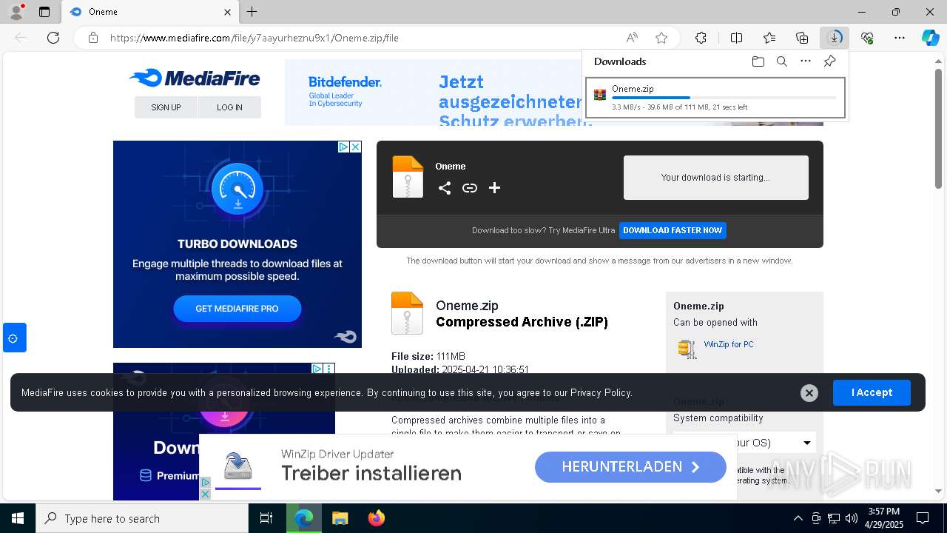This screenshot has width=947, height=533.
Task: Open the system compatibility OS dropdown
Action: (x=744, y=443)
